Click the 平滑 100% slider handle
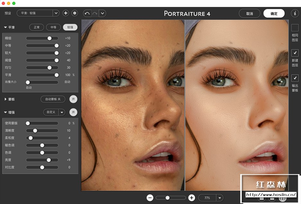The width and height of the screenshot is (301, 204). point(57,75)
